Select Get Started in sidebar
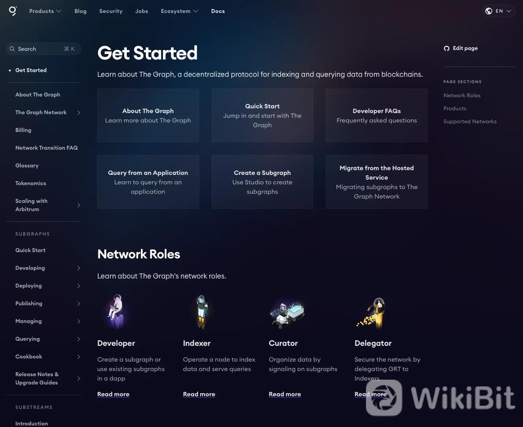Viewport: 523px width, 427px height. [31, 70]
